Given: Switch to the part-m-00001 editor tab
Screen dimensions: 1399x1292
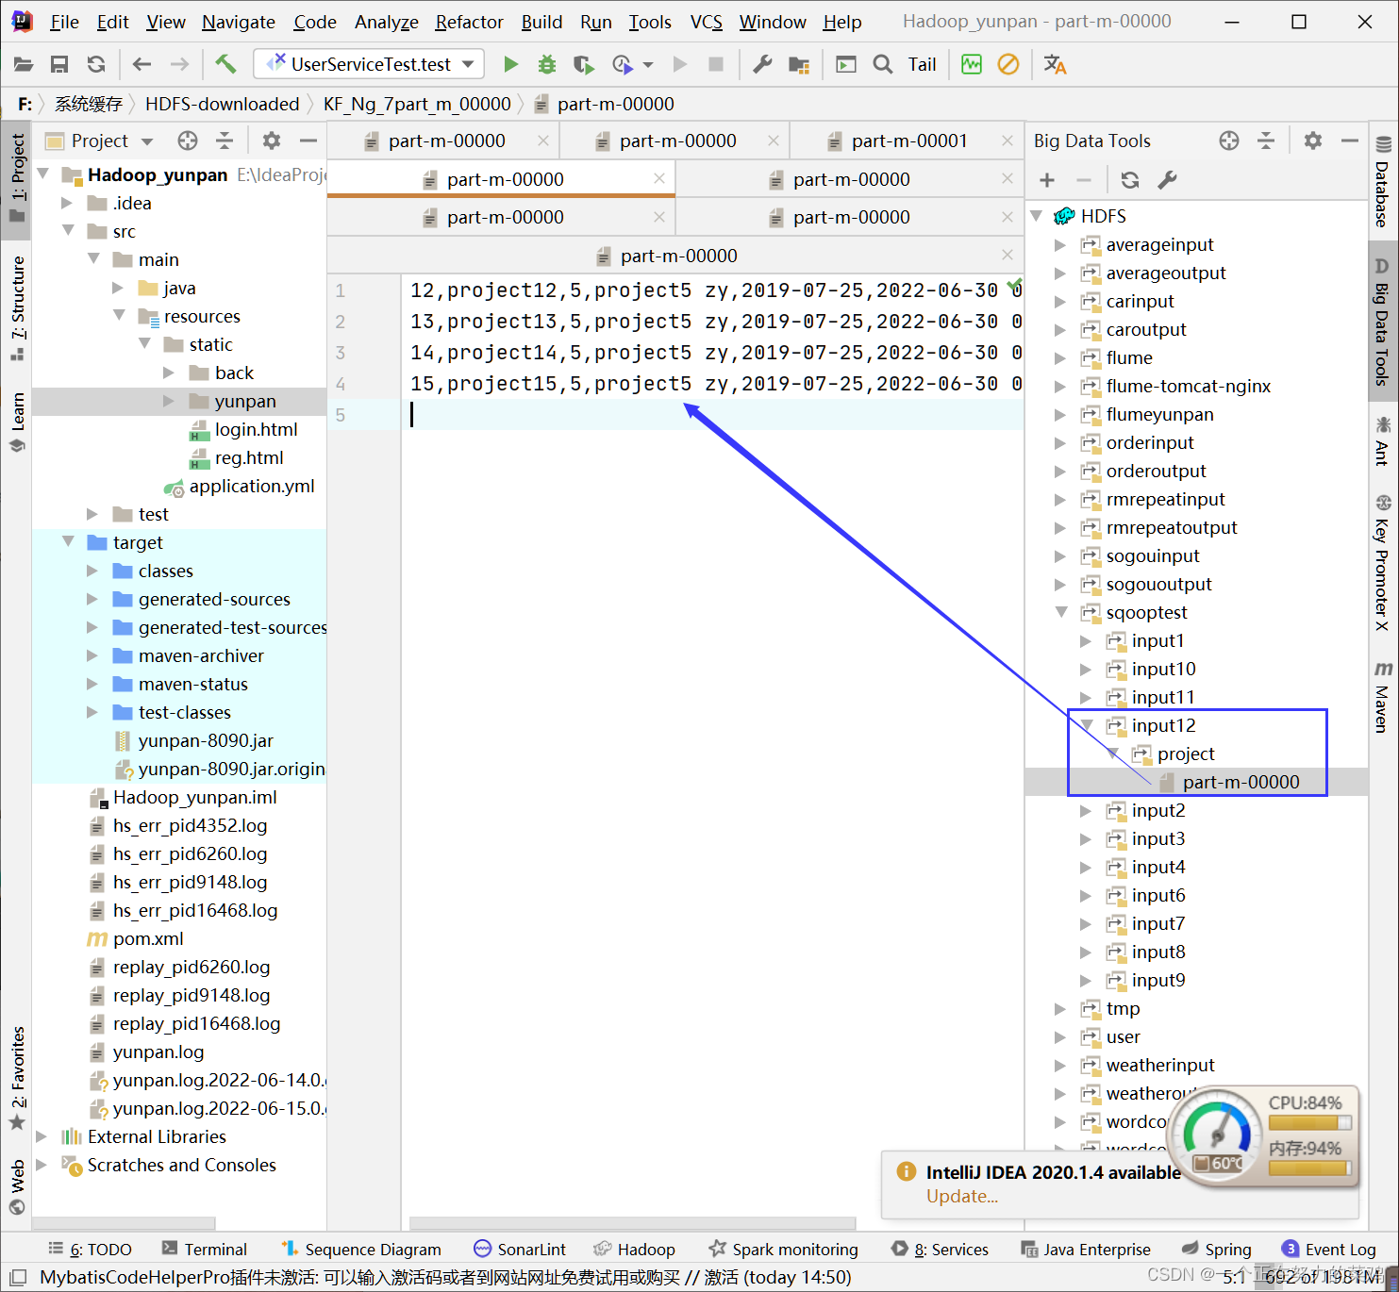Looking at the screenshot, I should tap(908, 141).
